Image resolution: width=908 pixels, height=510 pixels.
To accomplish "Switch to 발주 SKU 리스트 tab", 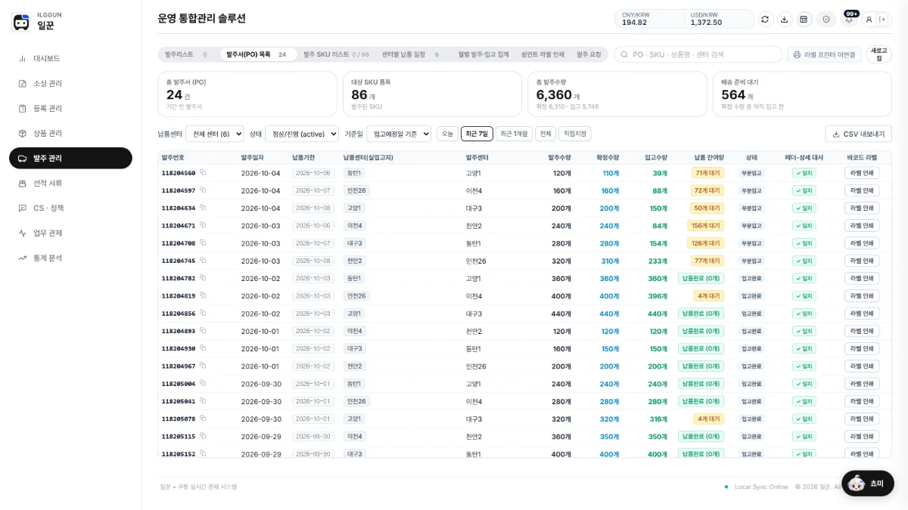I will point(336,54).
